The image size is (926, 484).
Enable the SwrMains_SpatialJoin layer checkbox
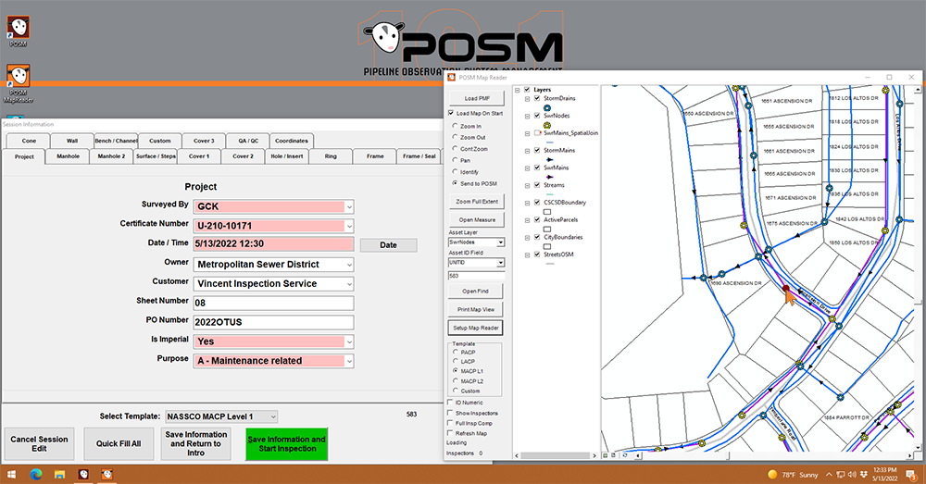(537, 133)
